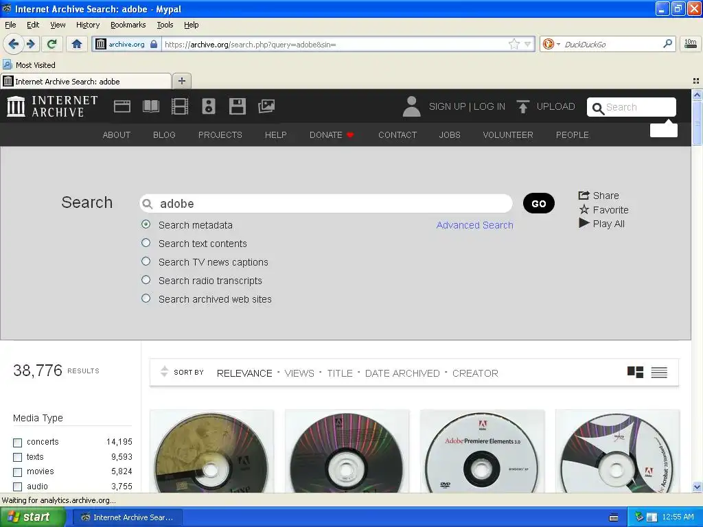This screenshot has width=703, height=527.
Task: Open the Software floppy disk icon
Action: click(237, 106)
